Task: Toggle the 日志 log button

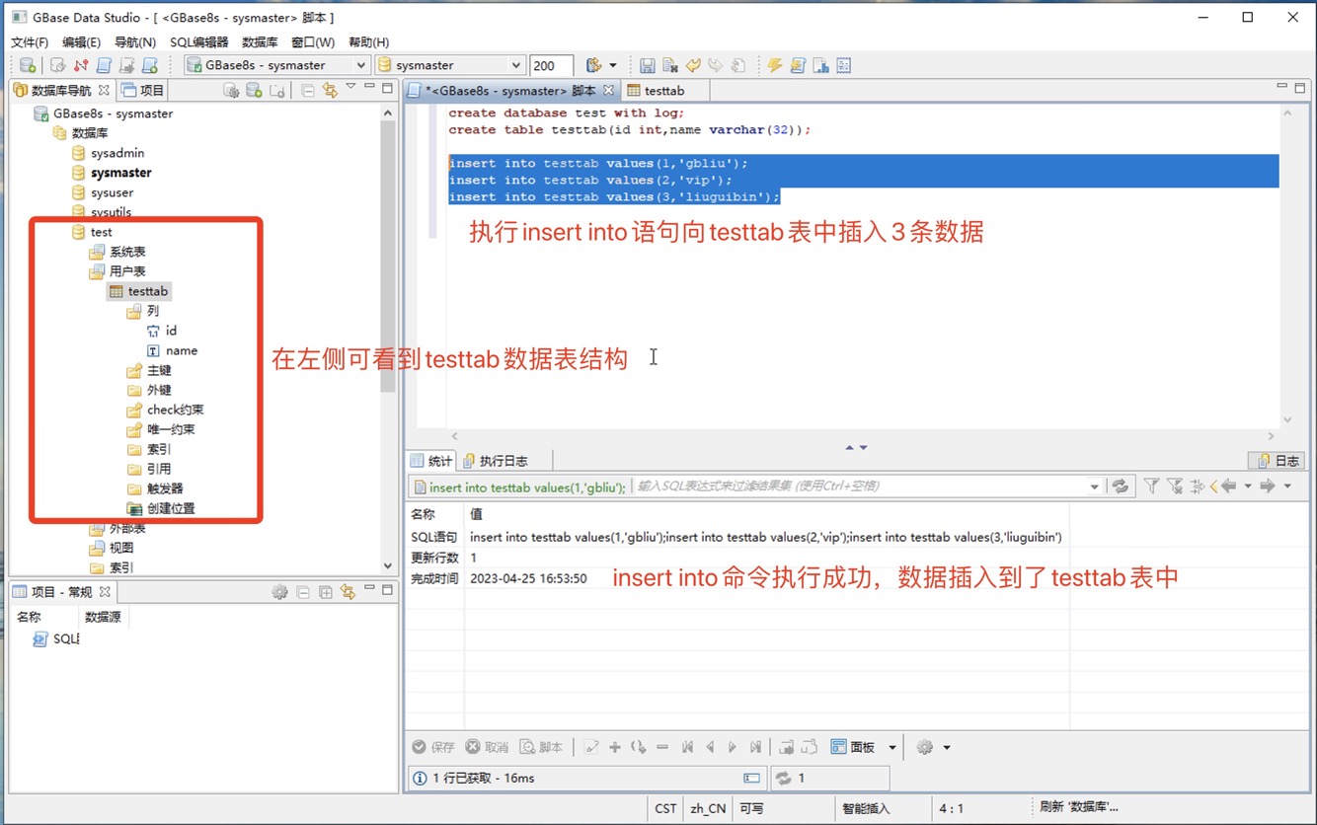Action: pos(1278,461)
